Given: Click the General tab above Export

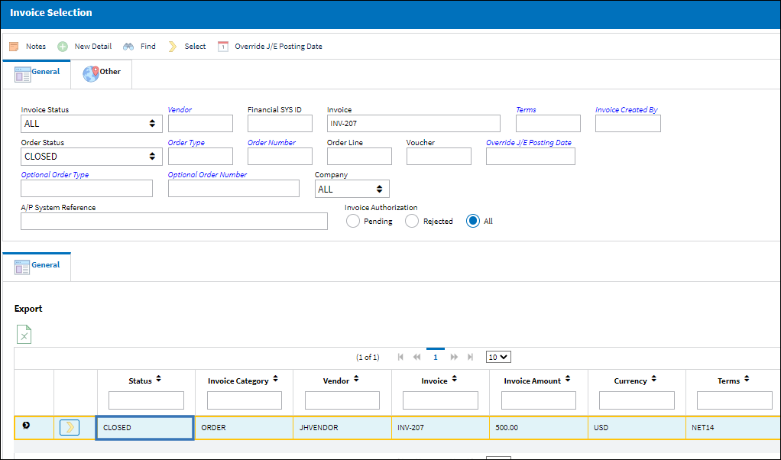Looking at the screenshot, I should (x=37, y=267).
